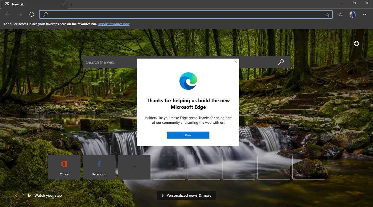Viewport: 373px width, 207px height.
Task: Open a new tab with plus icon
Action: pyautogui.click(x=71, y=4)
